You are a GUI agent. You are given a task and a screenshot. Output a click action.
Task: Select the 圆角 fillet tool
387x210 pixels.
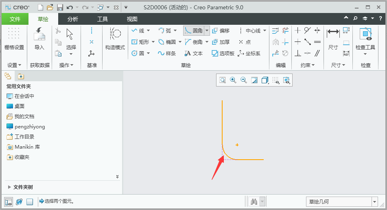pos(194,30)
